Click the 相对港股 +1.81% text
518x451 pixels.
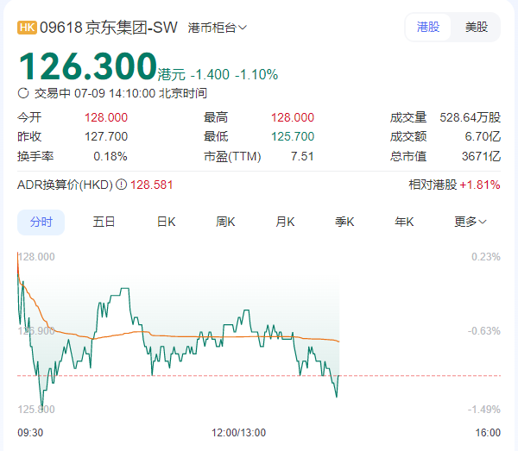click(455, 185)
